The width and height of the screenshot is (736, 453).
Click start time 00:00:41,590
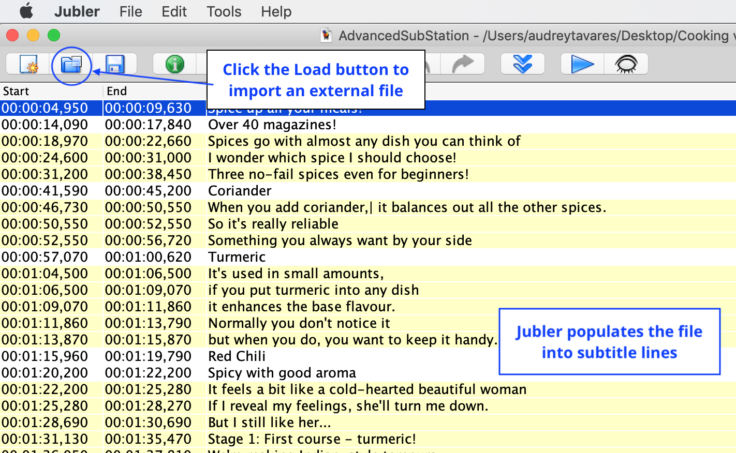(45, 191)
